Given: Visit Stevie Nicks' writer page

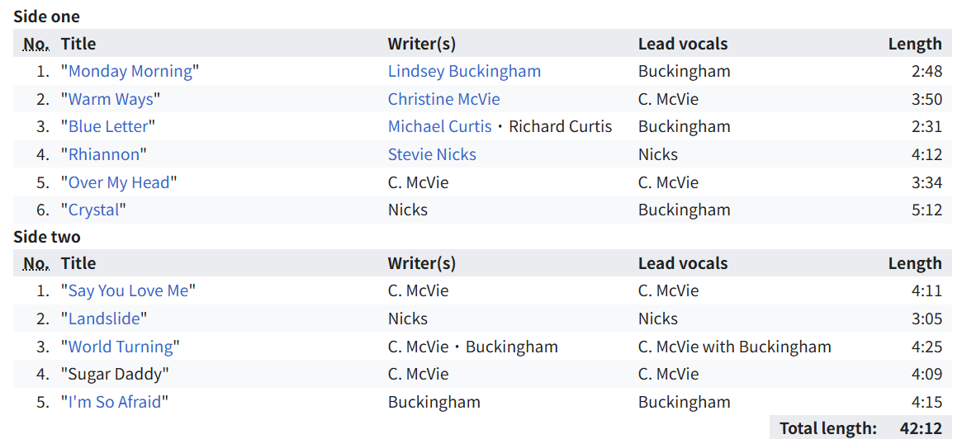Looking at the screenshot, I should click(432, 154).
